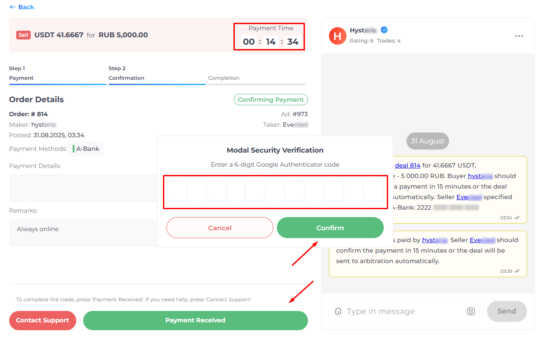Image resolution: width=541 pixels, height=339 pixels.
Task: Click the Confirm button in verification modal
Action: 330,228
